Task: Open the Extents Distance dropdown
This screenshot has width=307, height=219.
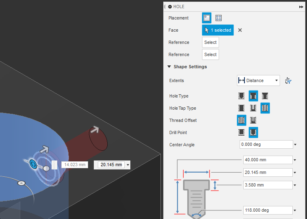Action: pyautogui.click(x=258, y=80)
